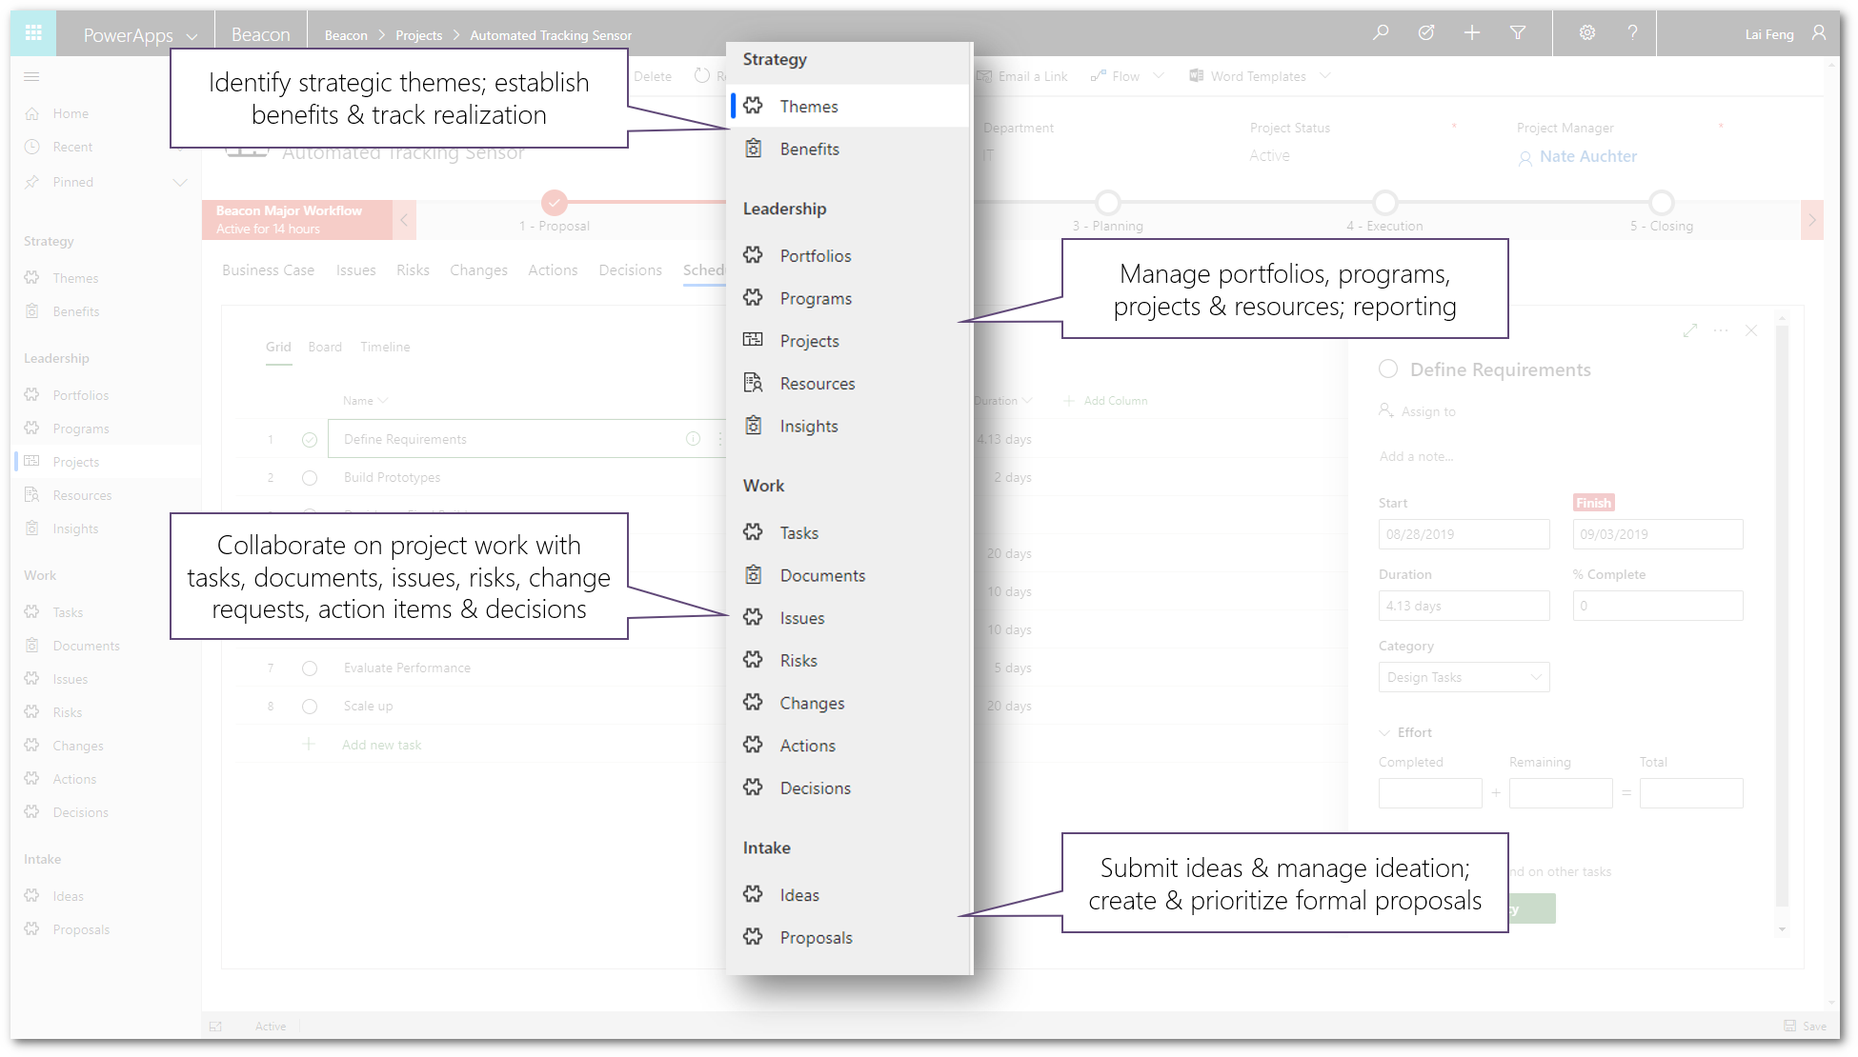This screenshot has width=1858, height=1057.
Task: Switch to the Business Case tab
Action: click(x=268, y=270)
